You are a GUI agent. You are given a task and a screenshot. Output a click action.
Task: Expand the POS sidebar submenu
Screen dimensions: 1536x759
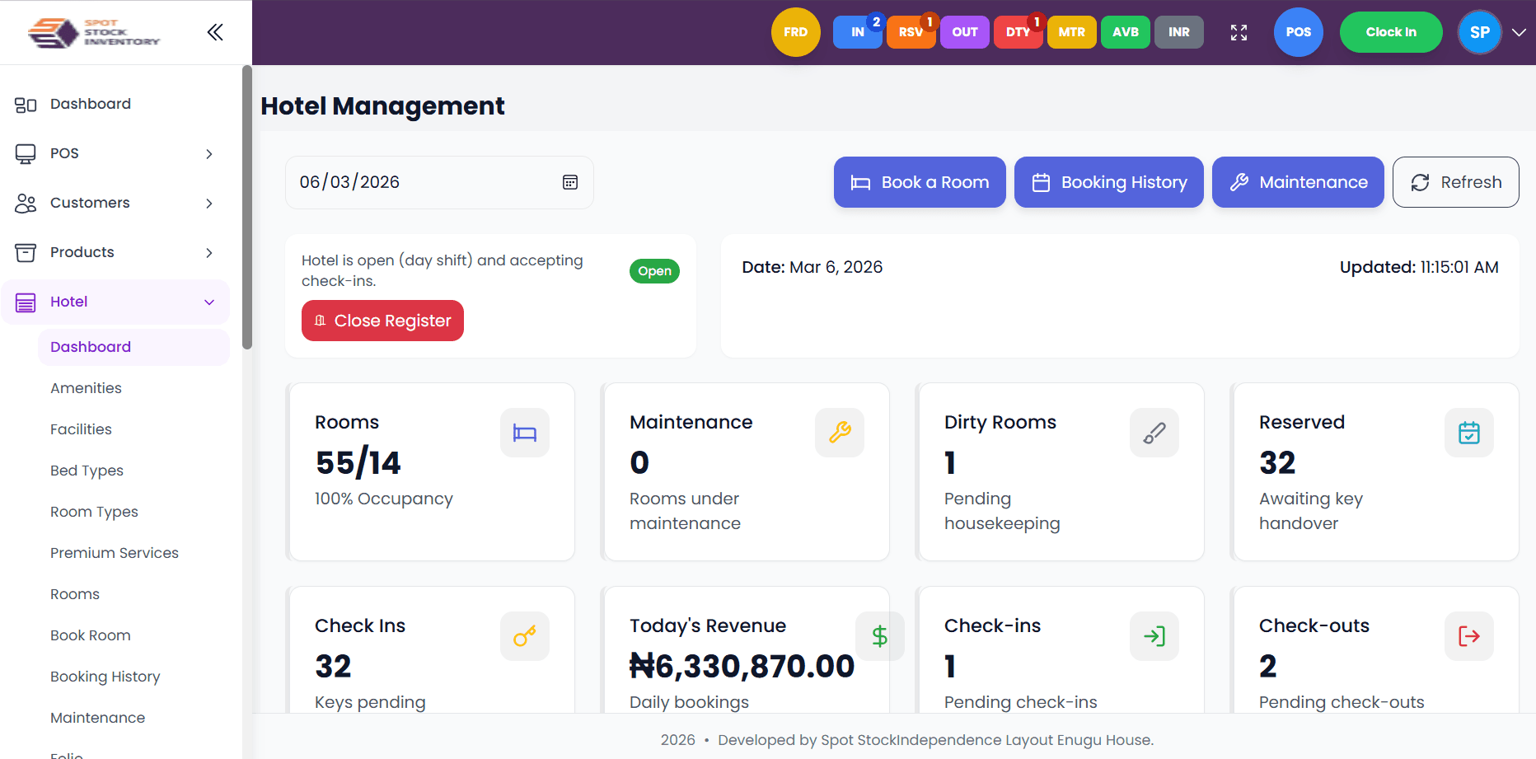pos(209,154)
